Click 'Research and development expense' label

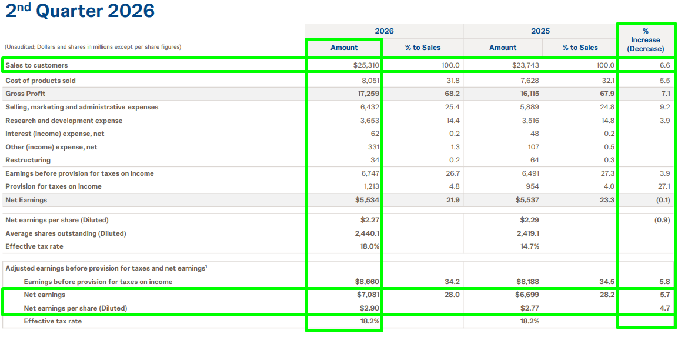click(x=64, y=121)
